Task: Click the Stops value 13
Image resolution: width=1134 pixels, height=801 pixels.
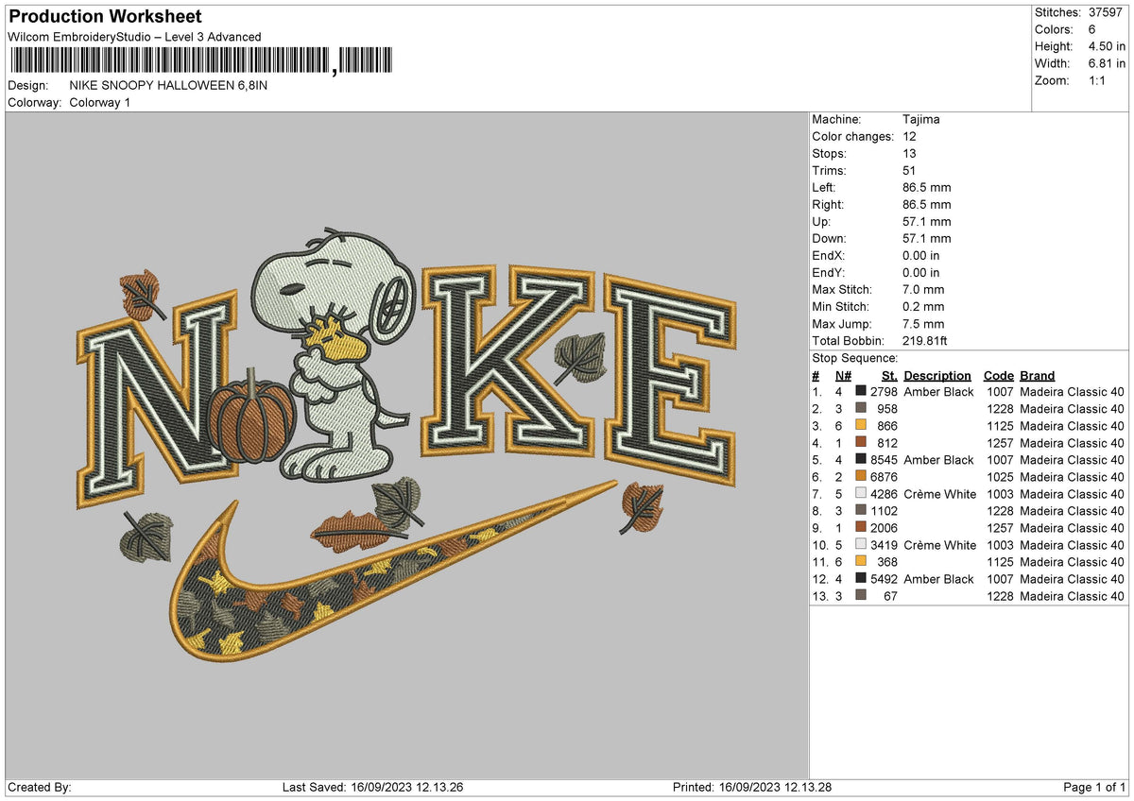Action: (x=910, y=153)
